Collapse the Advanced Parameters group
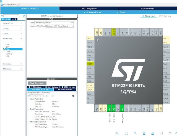The height and width of the screenshot is (136, 177). [x=28, y=122]
